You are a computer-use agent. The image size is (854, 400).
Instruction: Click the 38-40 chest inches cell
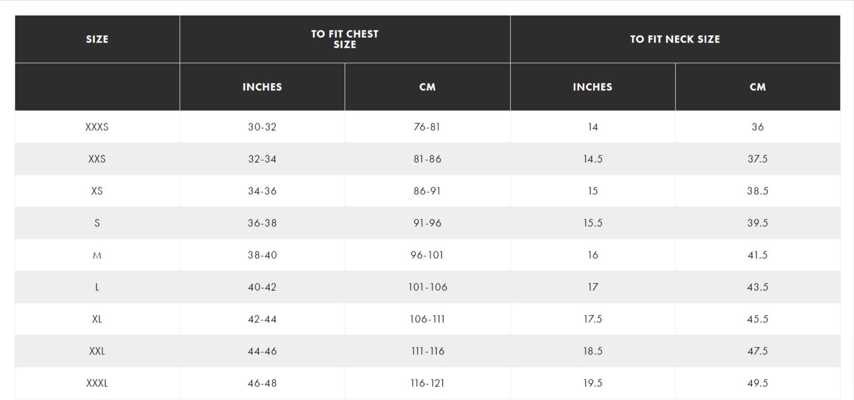tap(262, 255)
